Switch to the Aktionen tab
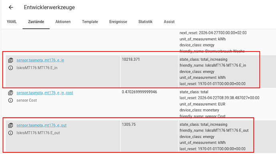This screenshot has width=276, height=154. point(63,22)
